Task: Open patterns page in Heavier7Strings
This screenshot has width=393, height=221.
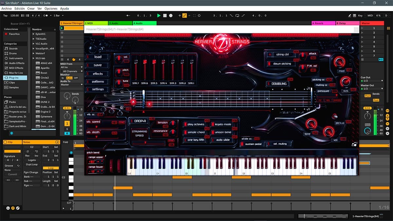Action: coord(98,81)
